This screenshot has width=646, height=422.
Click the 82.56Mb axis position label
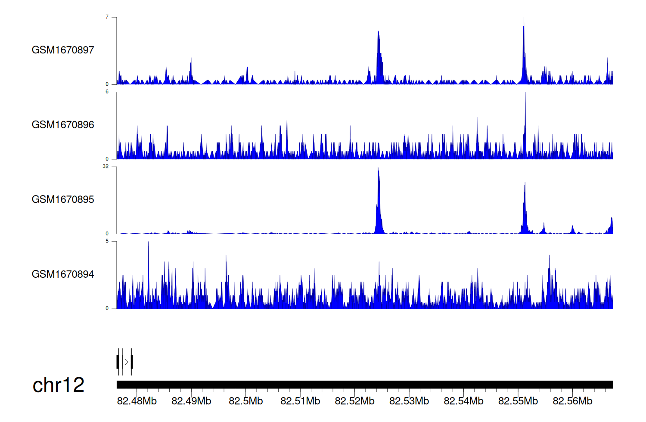point(572,401)
